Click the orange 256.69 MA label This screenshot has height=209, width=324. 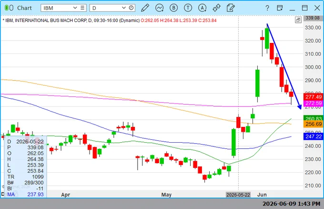point(314,124)
